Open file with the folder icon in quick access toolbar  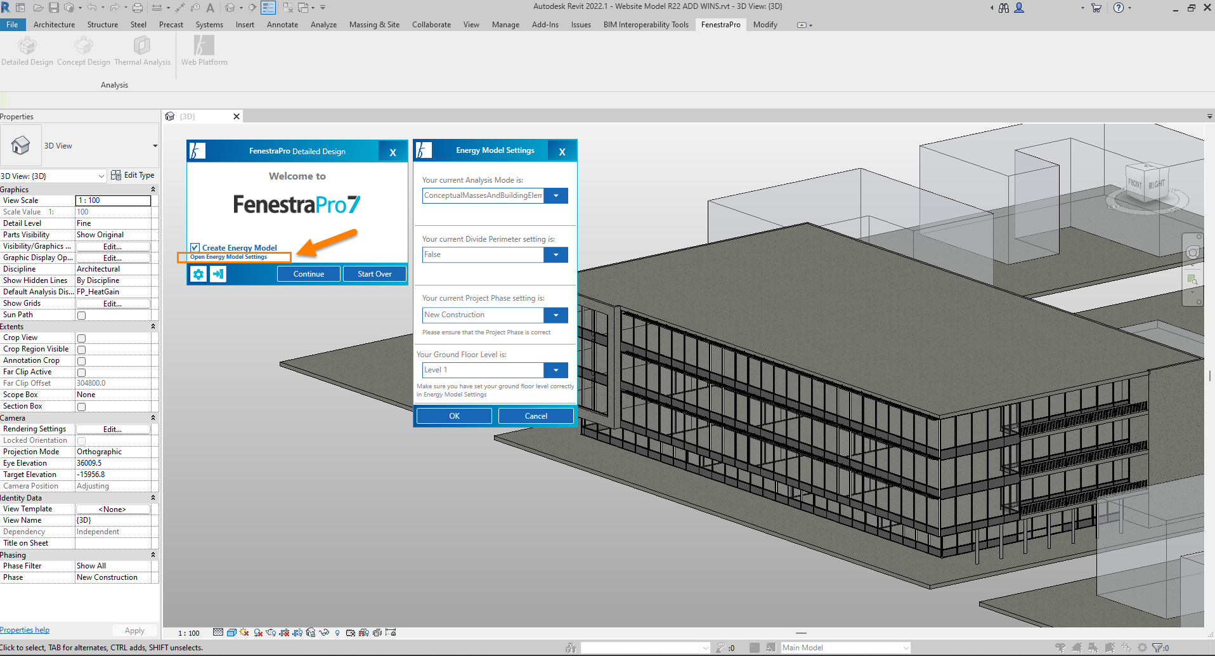pyautogui.click(x=38, y=8)
